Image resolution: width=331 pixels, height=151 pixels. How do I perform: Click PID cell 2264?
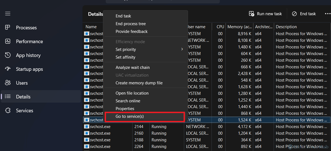(139, 147)
